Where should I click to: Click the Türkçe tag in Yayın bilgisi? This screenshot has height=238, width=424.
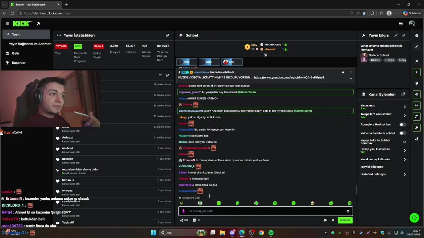(390, 60)
